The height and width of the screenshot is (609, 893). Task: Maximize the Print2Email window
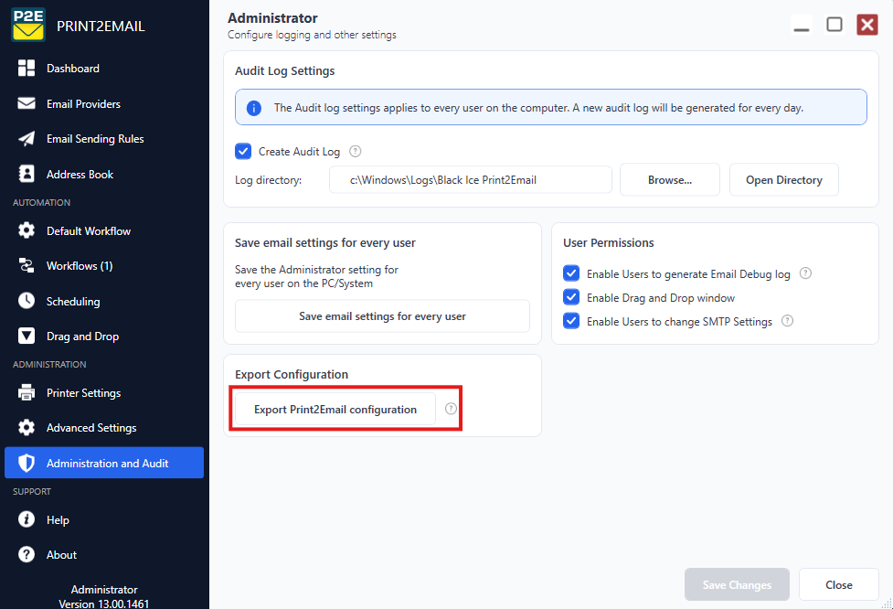[835, 25]
